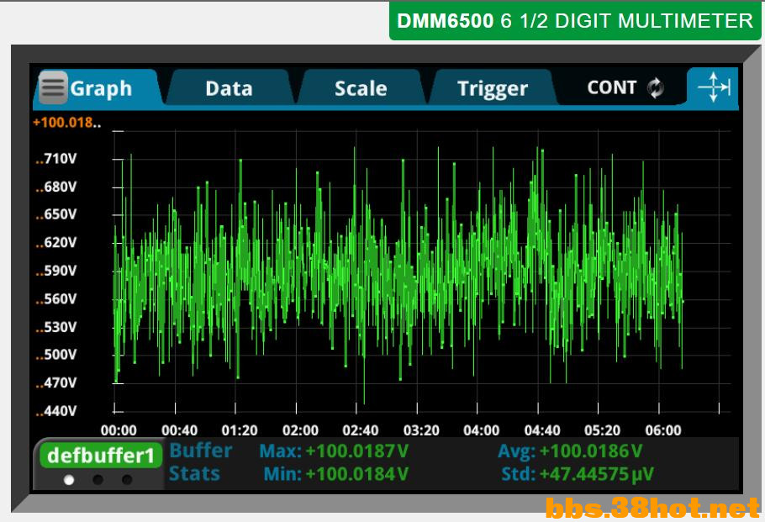Click the bbs.38hot.net watermark link

tap(652, 509)
